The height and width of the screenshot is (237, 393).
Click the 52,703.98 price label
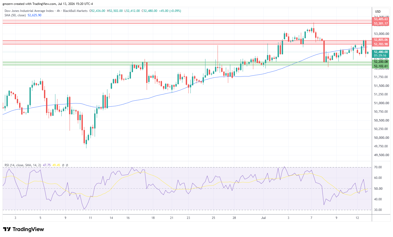click(x=381, y=44)
